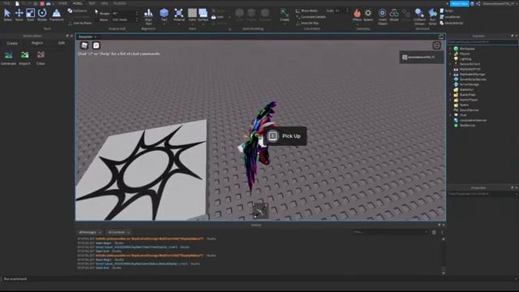Click the Generate terrain button
Viewport: 519px width, 292px height.
(9, 58)
